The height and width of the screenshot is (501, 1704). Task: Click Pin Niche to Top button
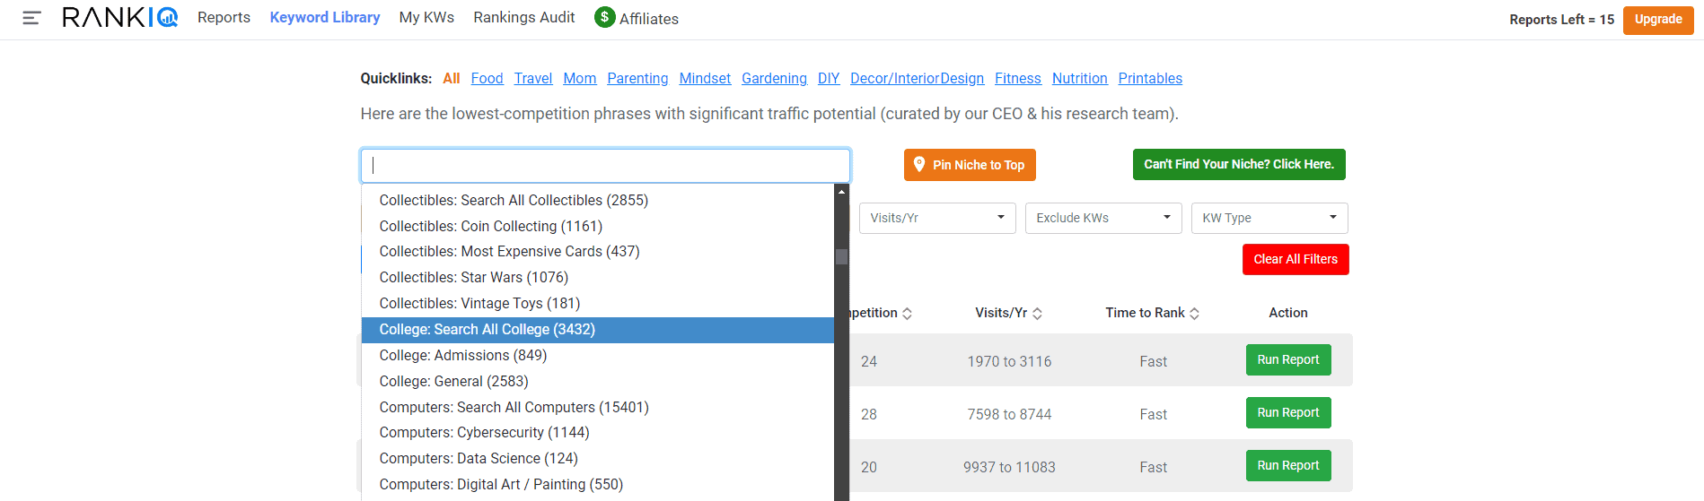pyautogui.click(x=970, y=165)
